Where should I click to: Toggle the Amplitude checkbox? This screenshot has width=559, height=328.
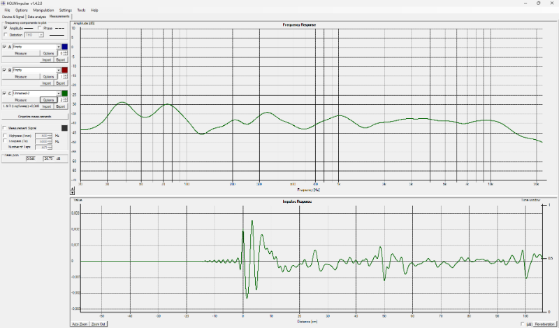6,28
